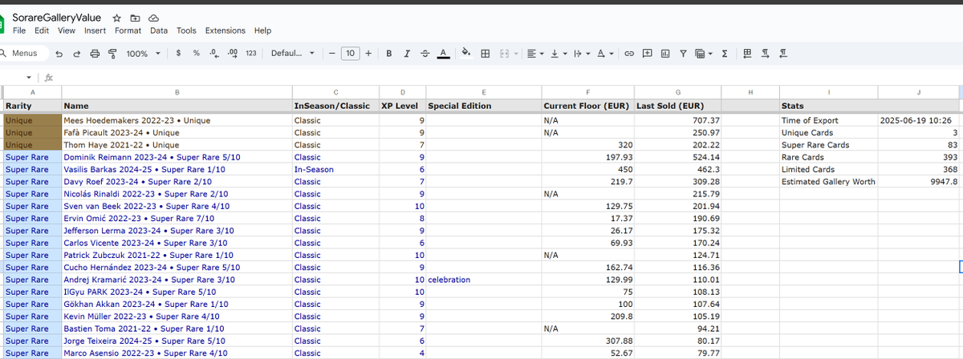Open text rotation dropdown
This screenshot has height=359, width=963.
coord(606,54)
